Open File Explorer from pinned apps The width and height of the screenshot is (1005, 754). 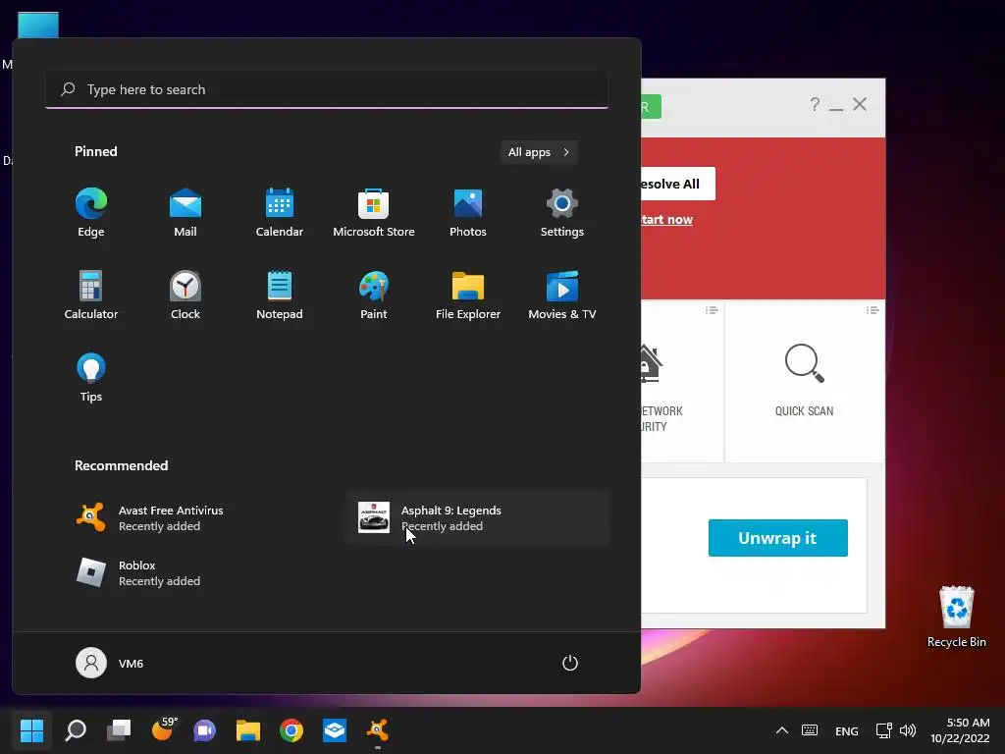coord(468,295)
